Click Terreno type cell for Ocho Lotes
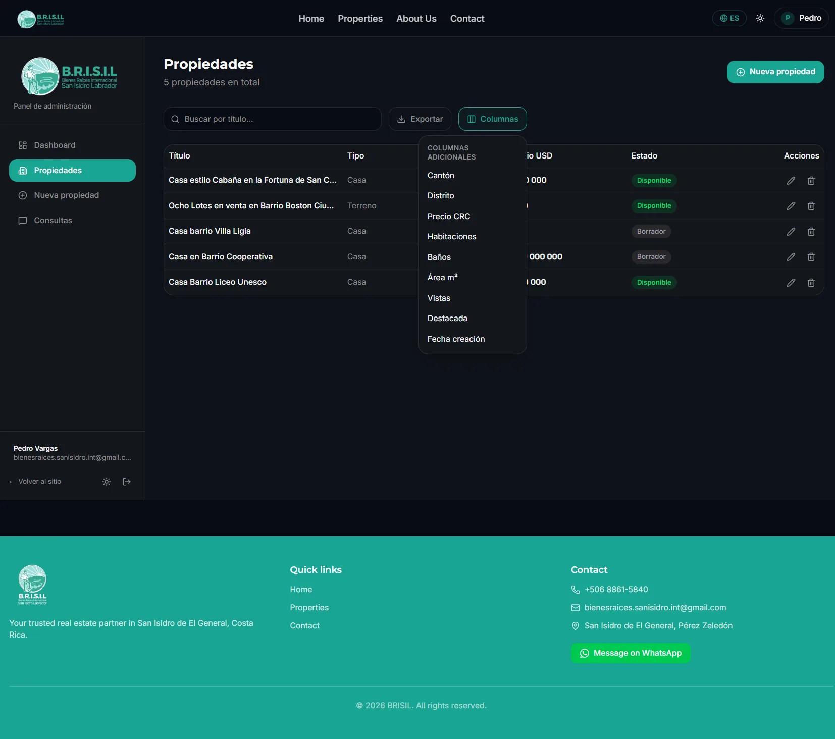Viewport: 835px width, 739px height. tap(361, 206)
